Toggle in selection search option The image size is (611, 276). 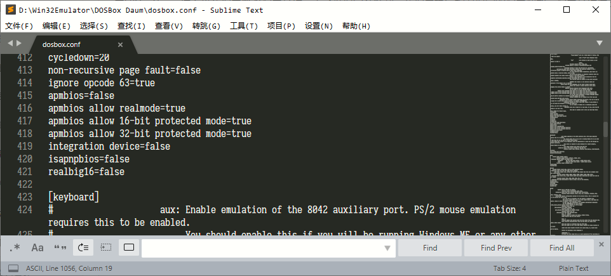point(106,247)
